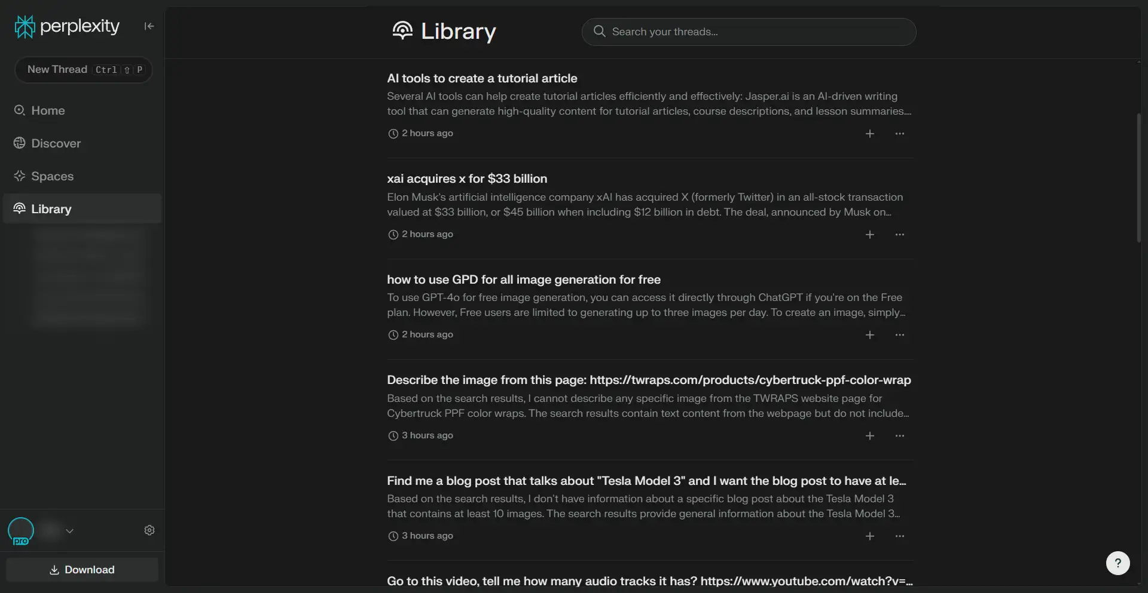Start a New Thread
The width and height of the screenshot is (1148, 593).
click(x=84, y=70)
